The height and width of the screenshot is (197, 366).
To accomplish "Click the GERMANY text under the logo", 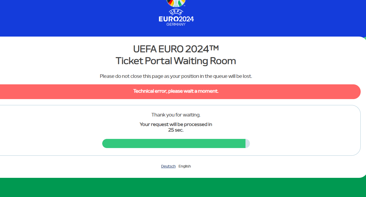I will pos(176,24).
